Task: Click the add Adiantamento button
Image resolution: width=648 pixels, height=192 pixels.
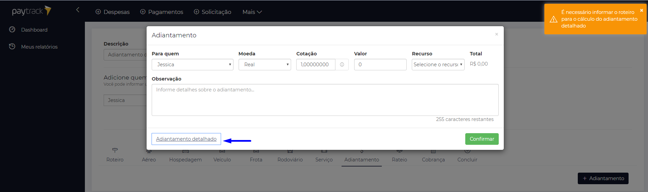Action: [603, 178]
